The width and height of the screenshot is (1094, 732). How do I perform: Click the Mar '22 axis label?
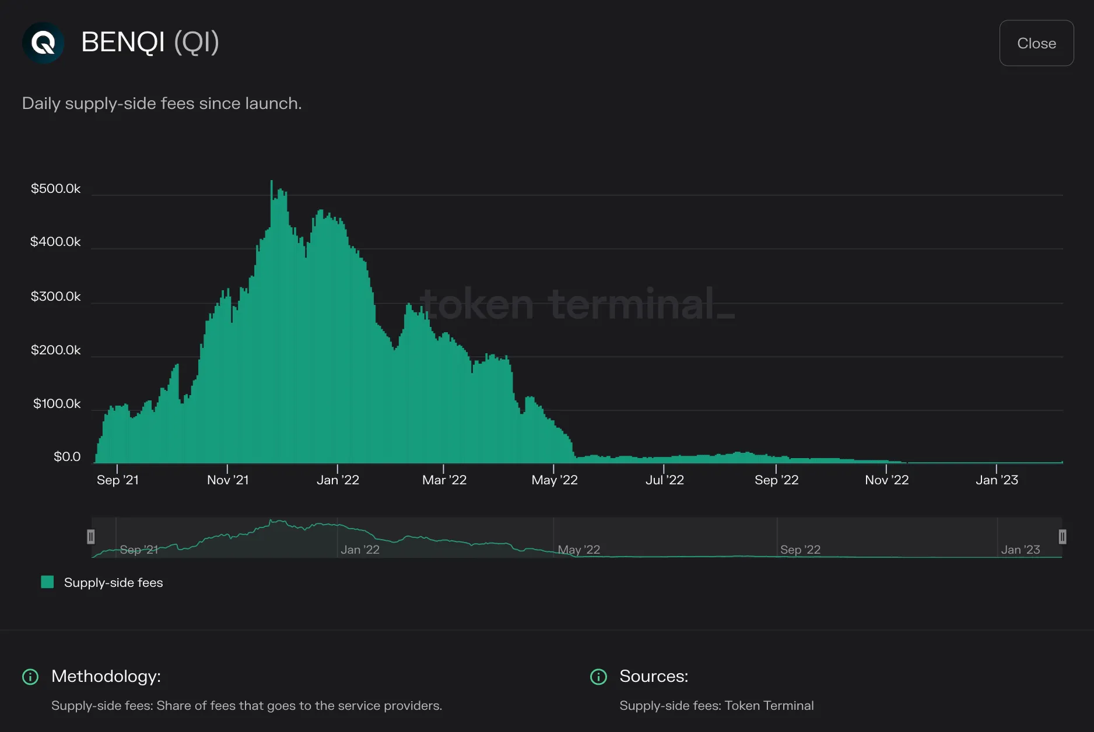click(444, 480)
